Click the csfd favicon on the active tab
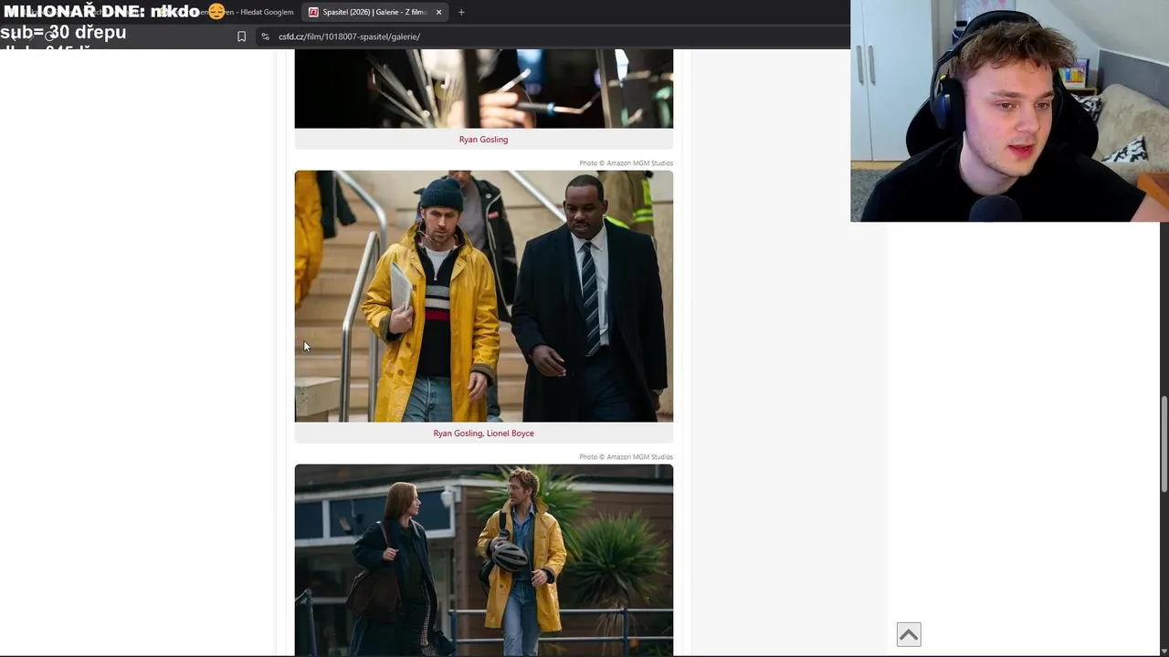The width and height of the screenshot is (1169, 657). point(313,12)
